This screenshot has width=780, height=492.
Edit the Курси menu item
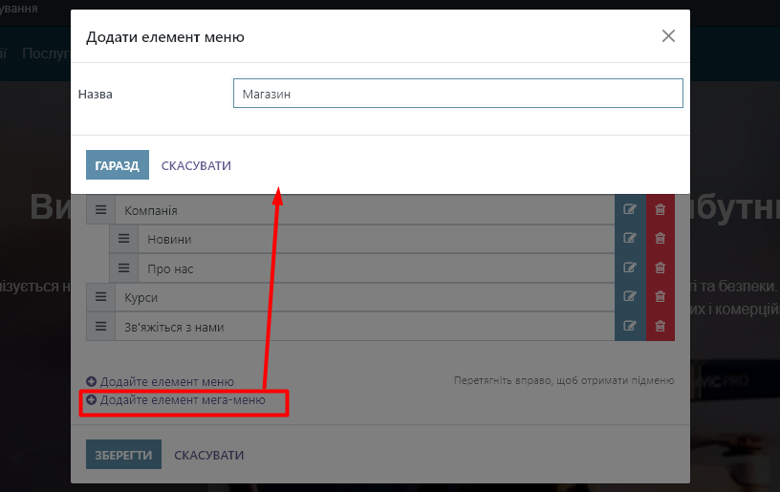[630, 297]
